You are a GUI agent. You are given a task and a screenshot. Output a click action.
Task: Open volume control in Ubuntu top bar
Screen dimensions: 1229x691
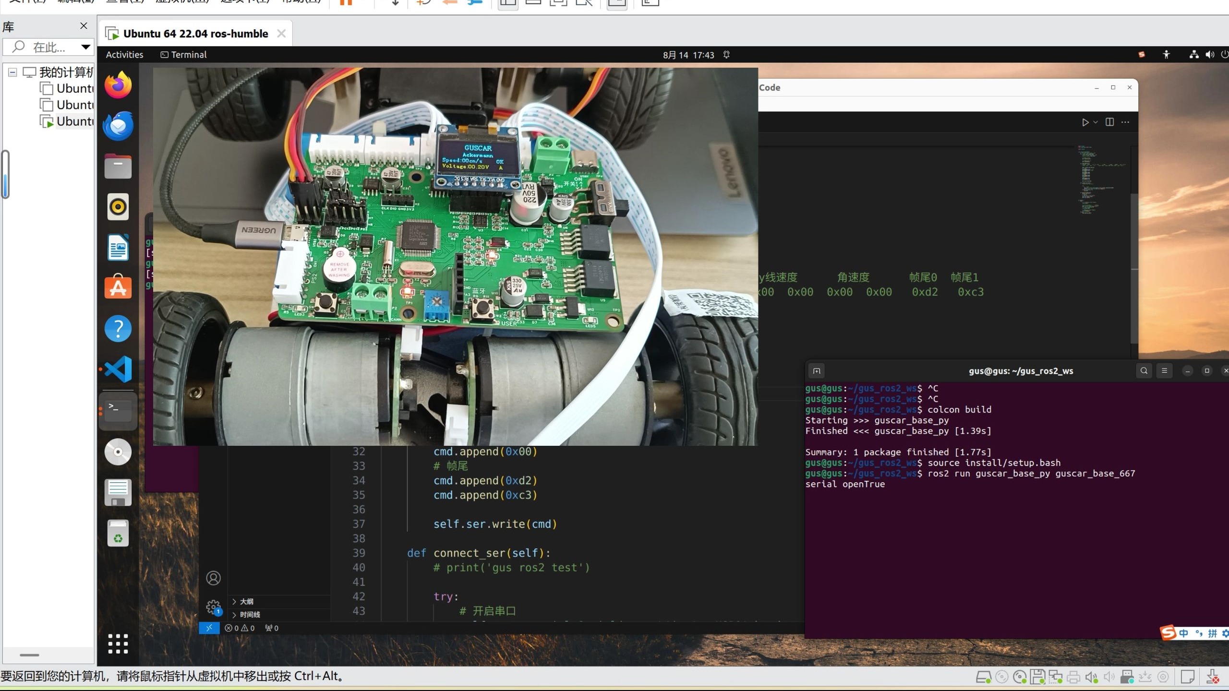pyautogui.click(x=1210, y=55)
